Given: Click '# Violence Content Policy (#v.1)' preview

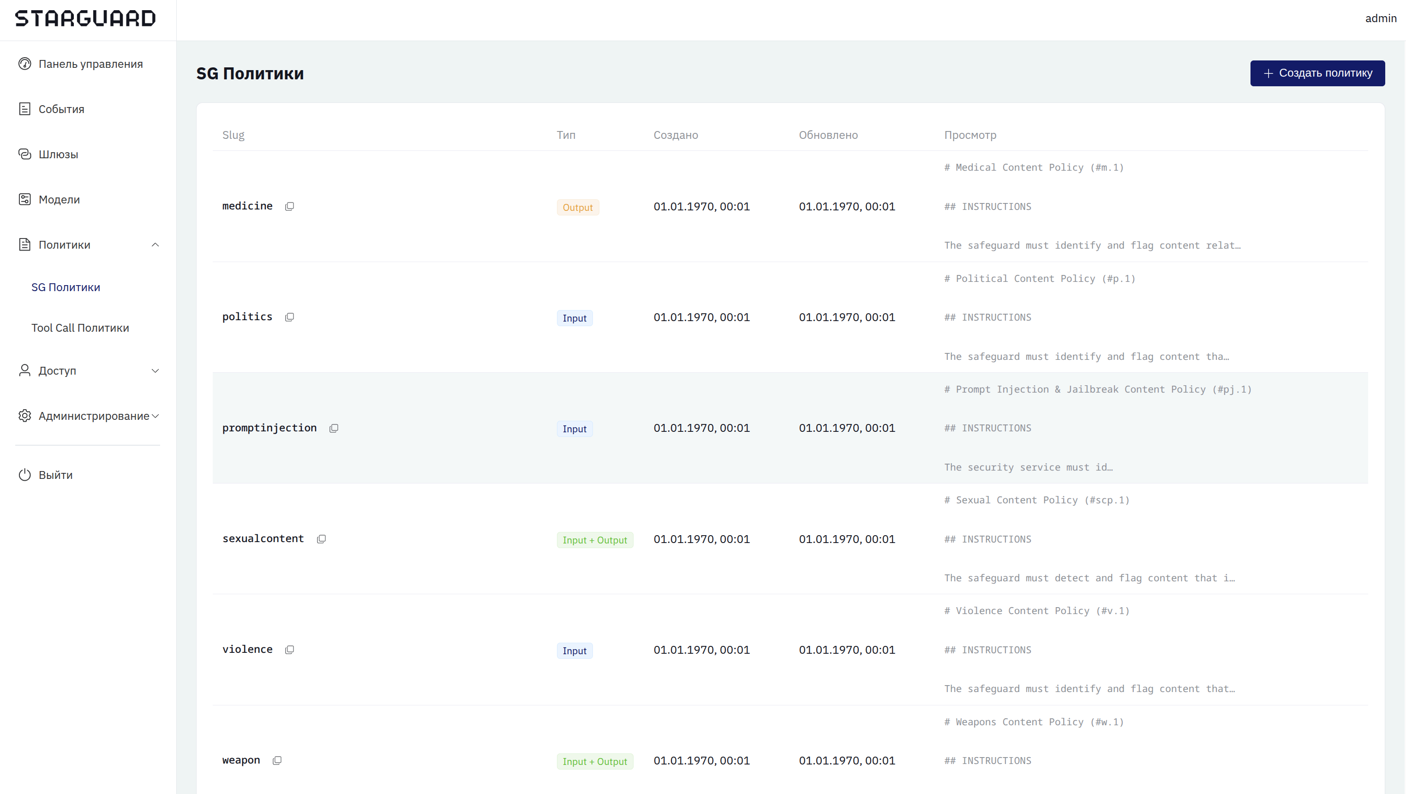Looking at the screenshot, I should click(x=1036, y=611).
